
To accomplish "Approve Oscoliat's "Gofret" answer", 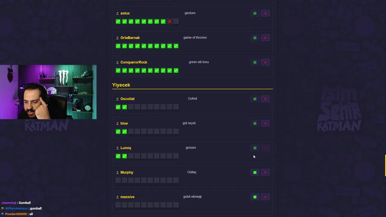I will [x=255, y=99].
